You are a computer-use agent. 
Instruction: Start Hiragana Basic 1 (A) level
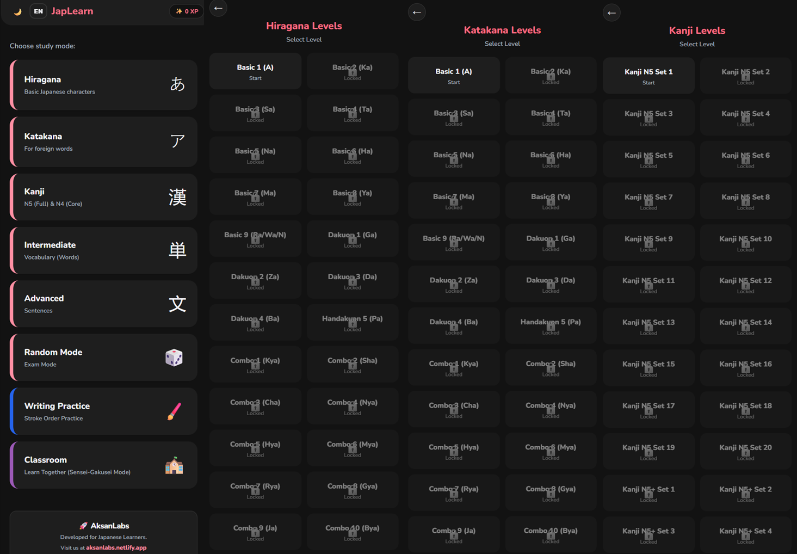tap(255, 71)
